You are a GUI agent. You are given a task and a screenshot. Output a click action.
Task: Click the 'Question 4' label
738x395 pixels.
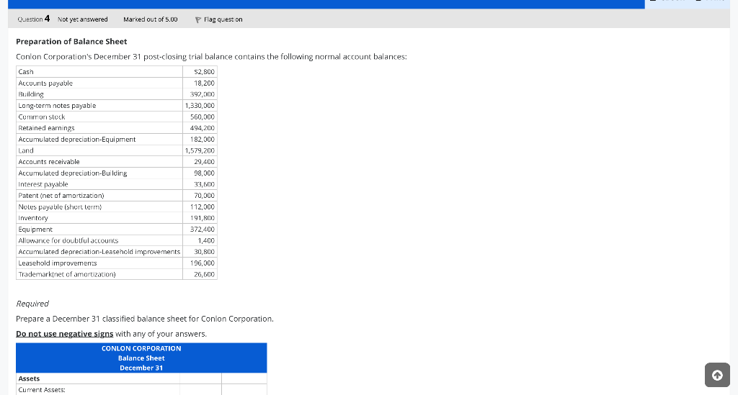pyautogui.click(x=33, y=19)
